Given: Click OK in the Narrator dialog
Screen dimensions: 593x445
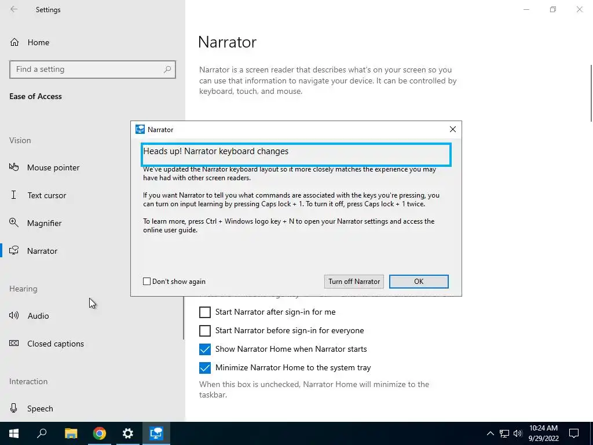Looking at the screenshot, I should tap(419, 281).
